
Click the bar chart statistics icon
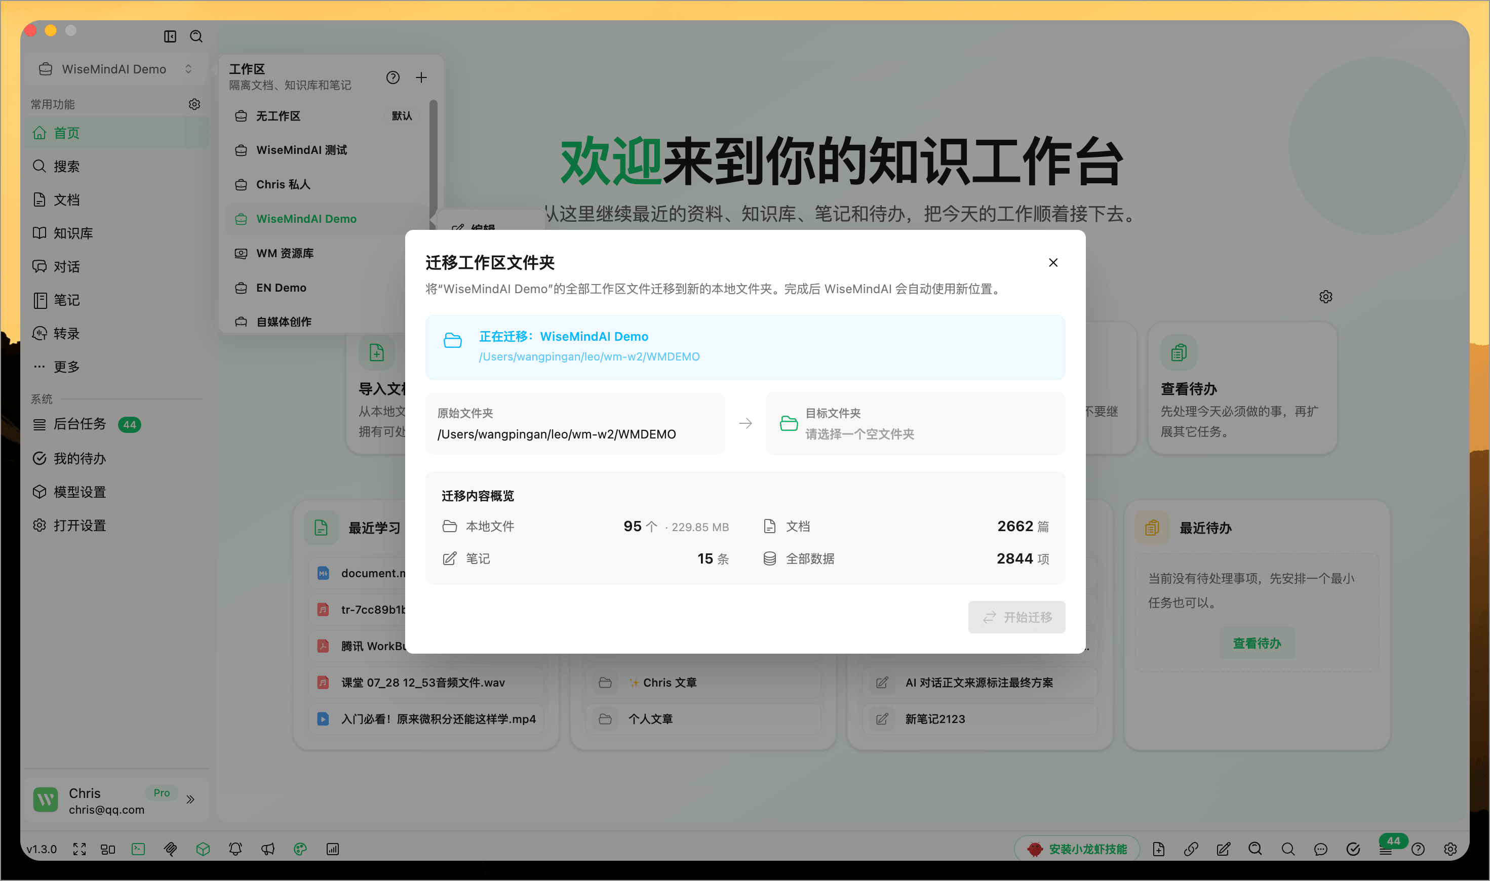333,849
